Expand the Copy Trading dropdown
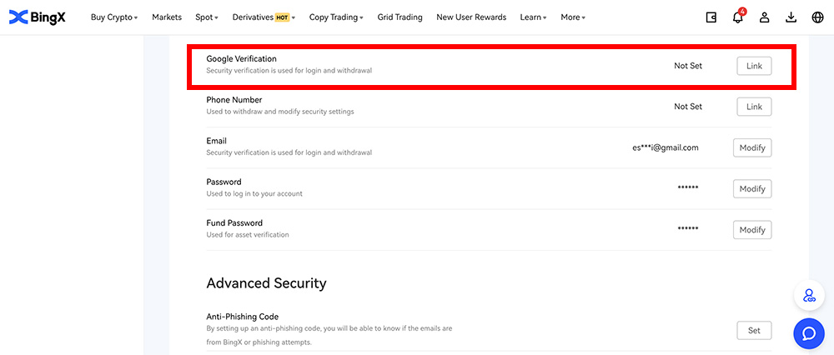The height and width of the screenshot is (355, 834). (x=336, y=17)
